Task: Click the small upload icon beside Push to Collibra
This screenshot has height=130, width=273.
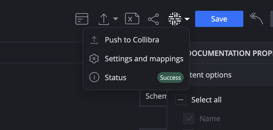Action: [x=94, y=40]
